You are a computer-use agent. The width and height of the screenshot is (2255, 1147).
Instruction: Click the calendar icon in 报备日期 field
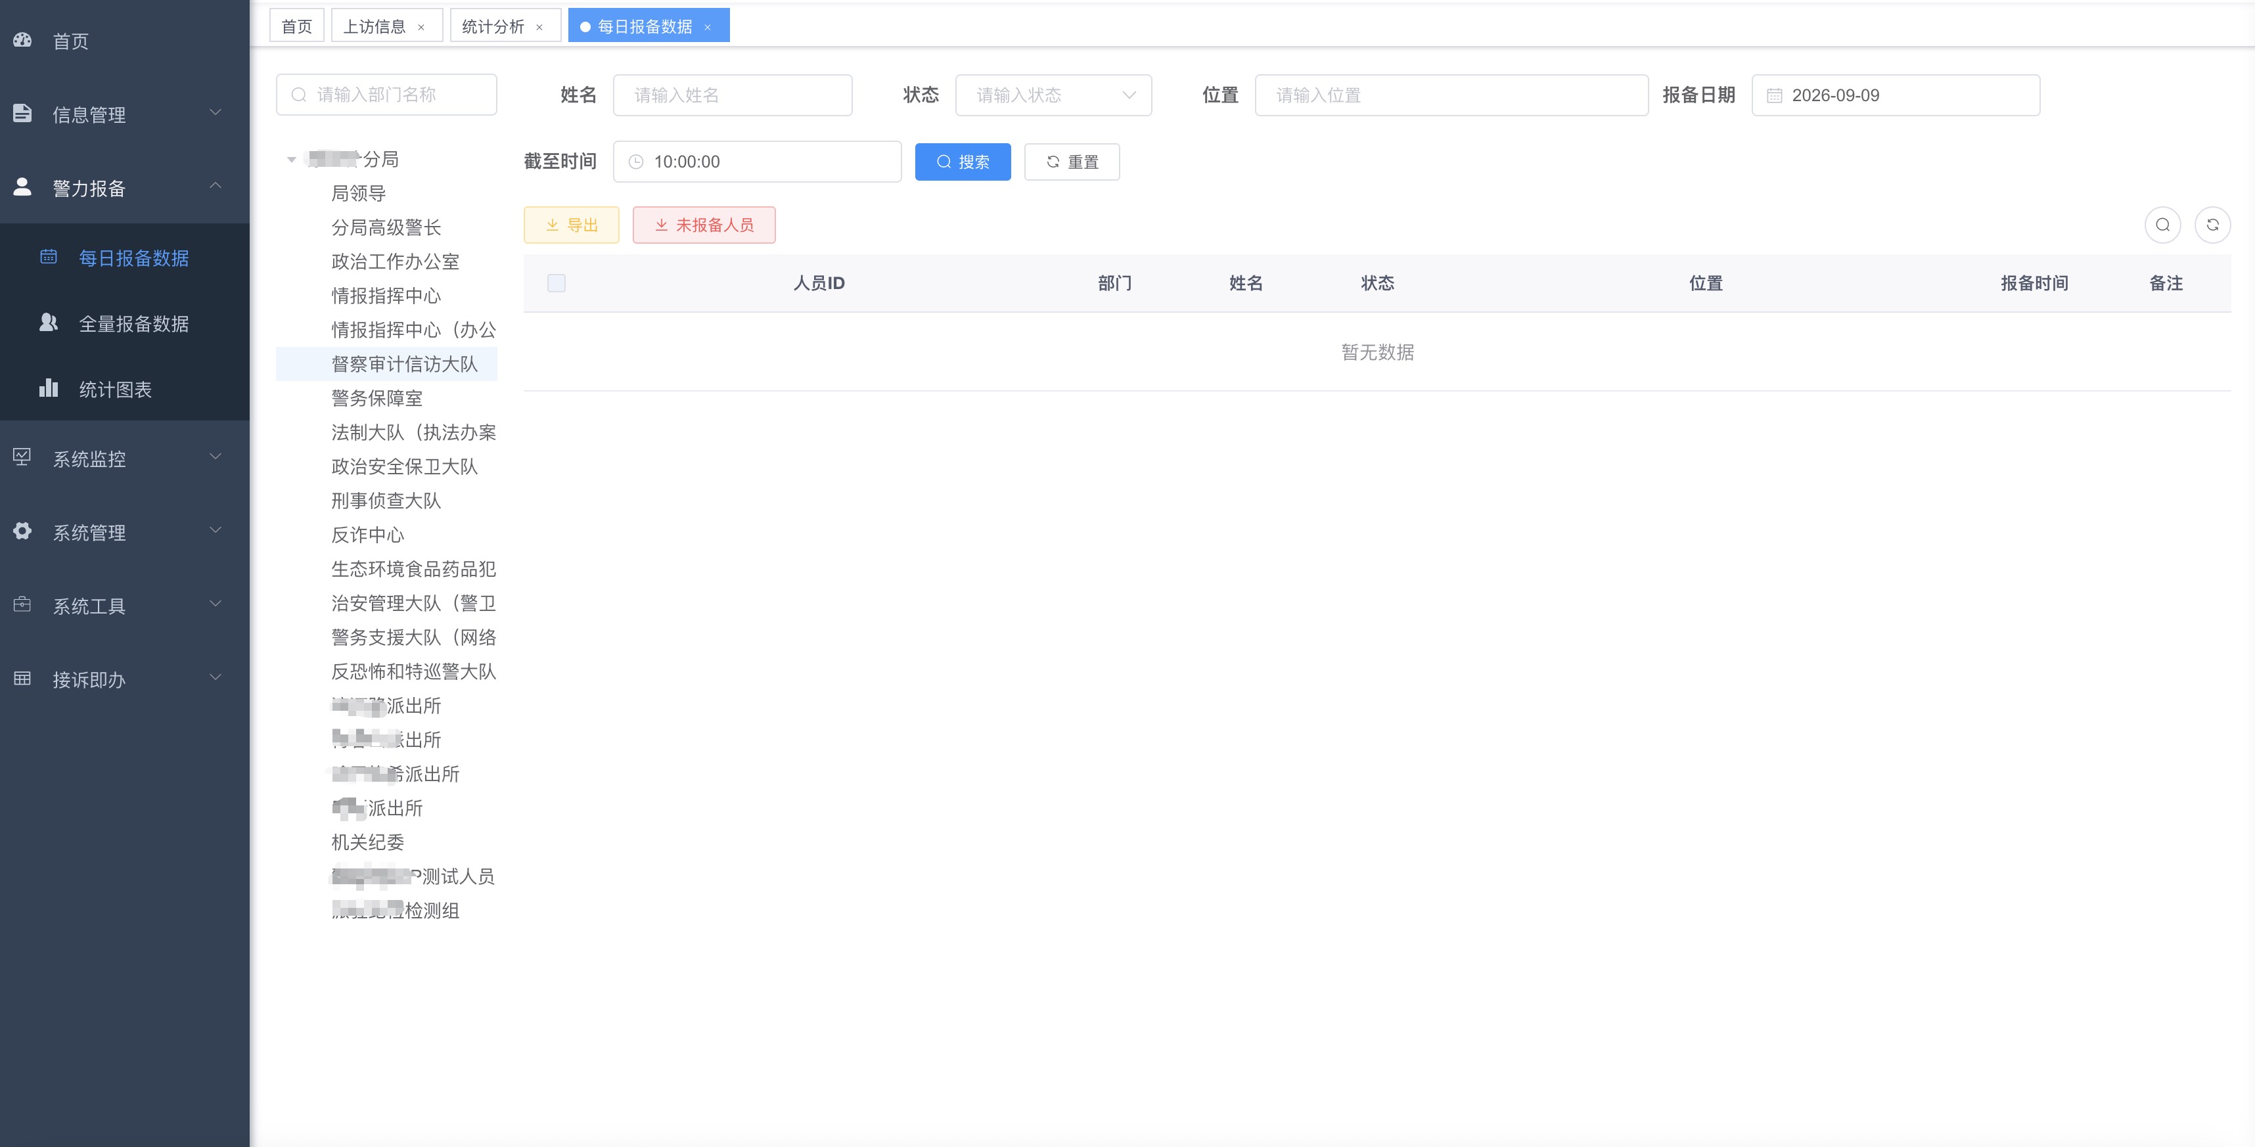[x=1773, y=95]
